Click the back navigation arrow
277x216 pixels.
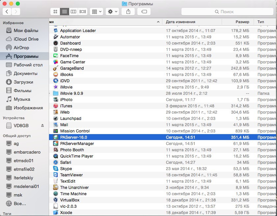pyautogui.click(x=7, y=11)
